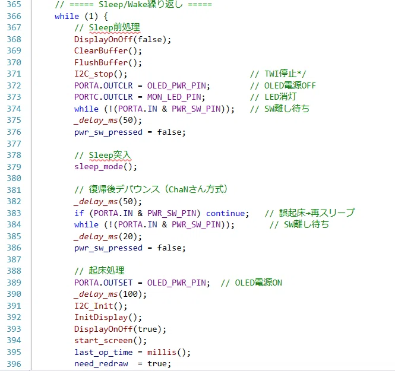The height and width of the screenshot is (371, 395).
Task: Click need_redraw on line 396
Action: pyautogui.click(x=101, y=364)
